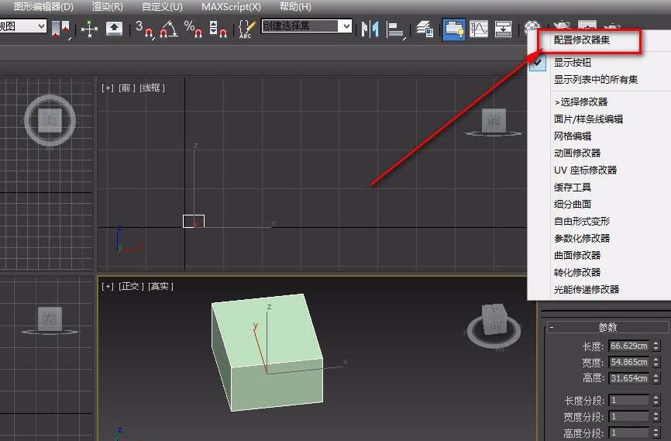
Task: Open the 创建选择集 dropdown
Action: click(346, 26)
